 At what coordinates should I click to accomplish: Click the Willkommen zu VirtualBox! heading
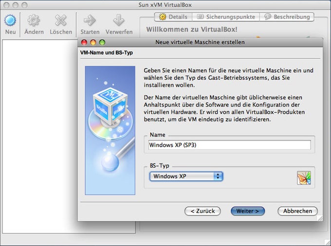192,29
